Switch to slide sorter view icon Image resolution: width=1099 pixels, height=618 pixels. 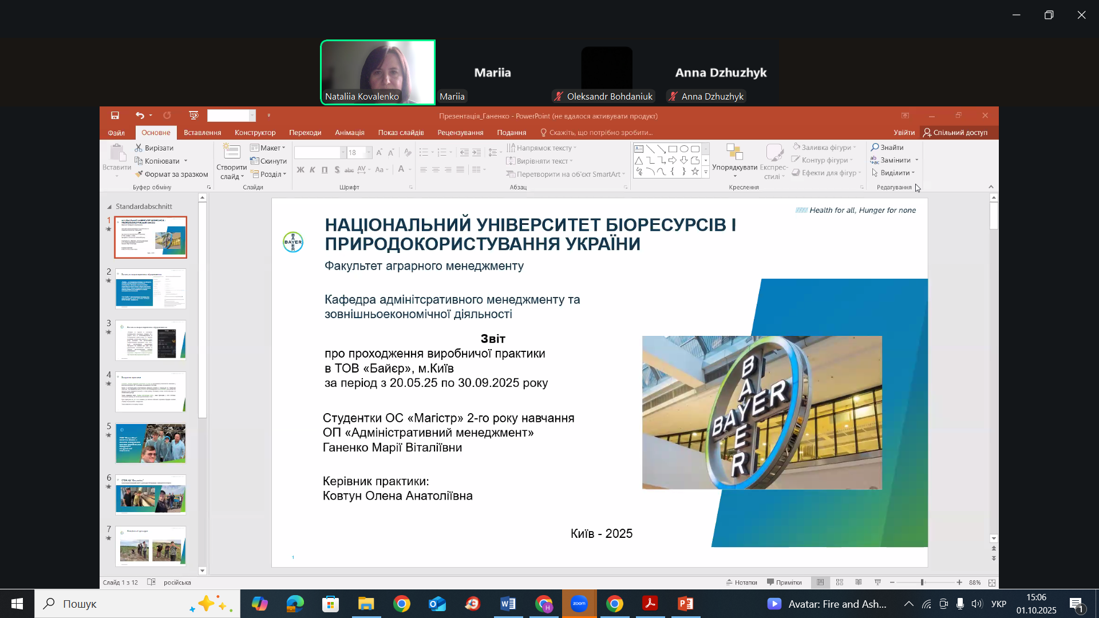840,583
